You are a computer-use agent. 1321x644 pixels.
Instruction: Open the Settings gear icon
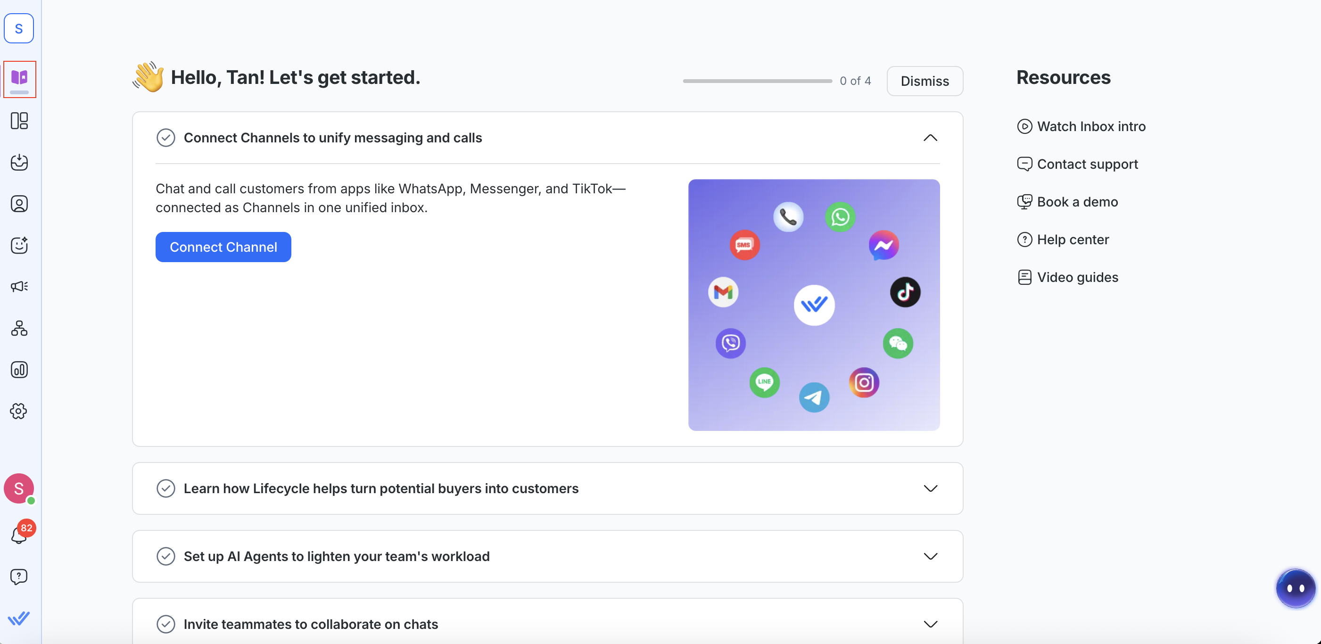point(19,411)
